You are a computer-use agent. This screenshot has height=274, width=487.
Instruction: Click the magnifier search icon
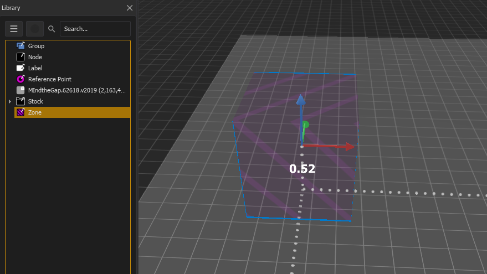[x=52, y=29]
